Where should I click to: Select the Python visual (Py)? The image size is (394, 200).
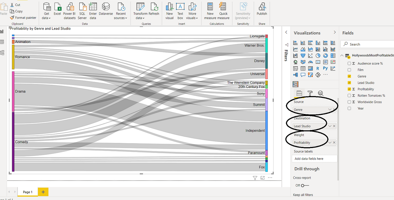click(325, 68)
